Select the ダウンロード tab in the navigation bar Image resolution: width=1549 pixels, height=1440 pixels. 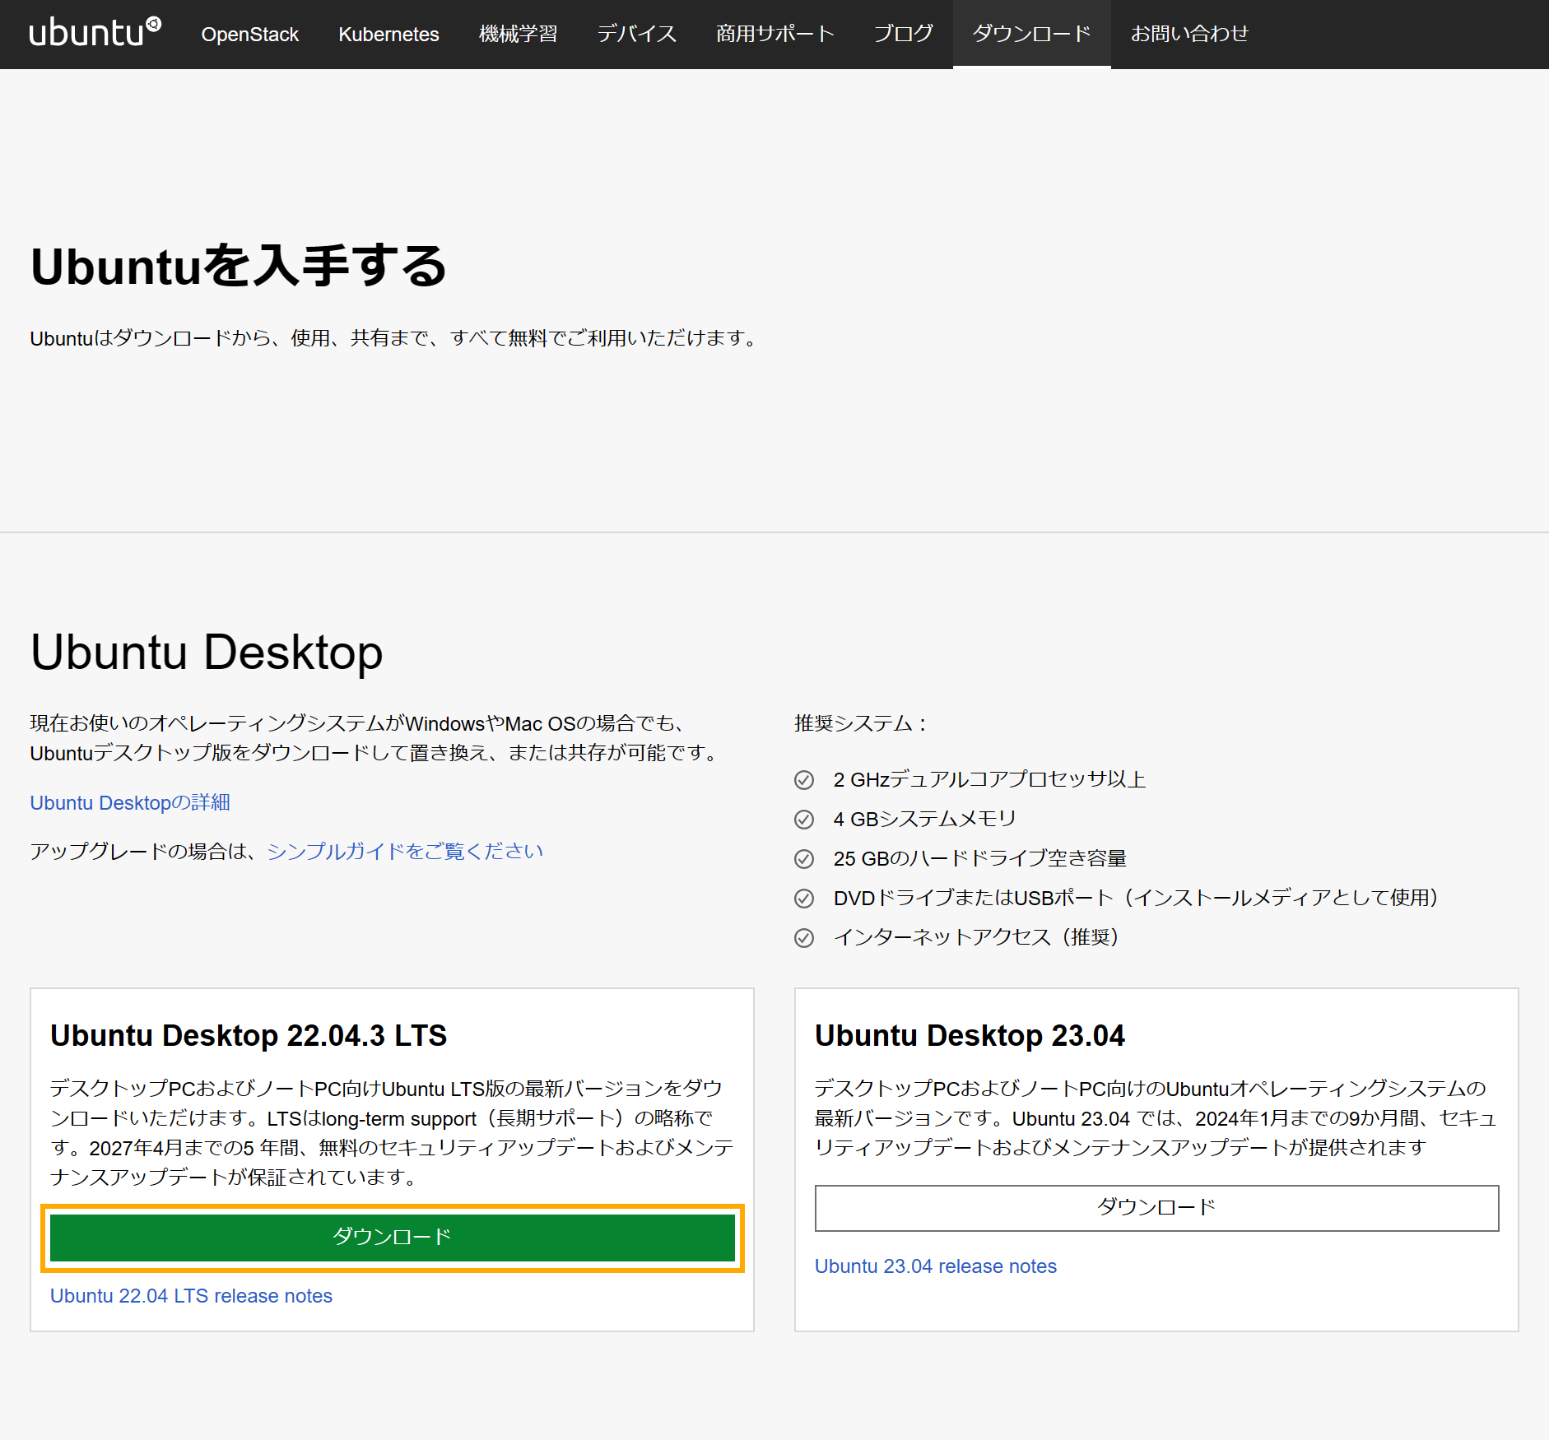(x=1032, y=34)
